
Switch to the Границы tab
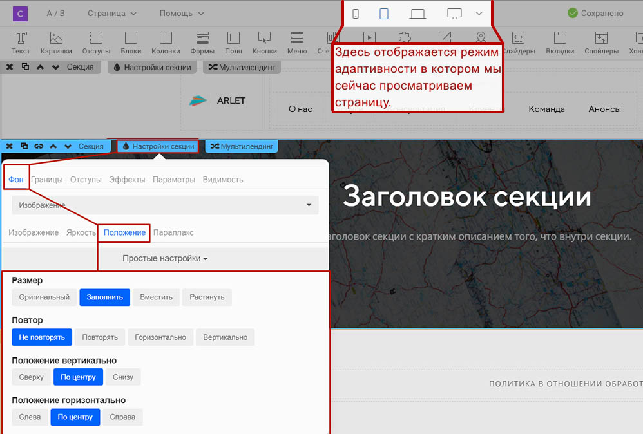(46, 180)
